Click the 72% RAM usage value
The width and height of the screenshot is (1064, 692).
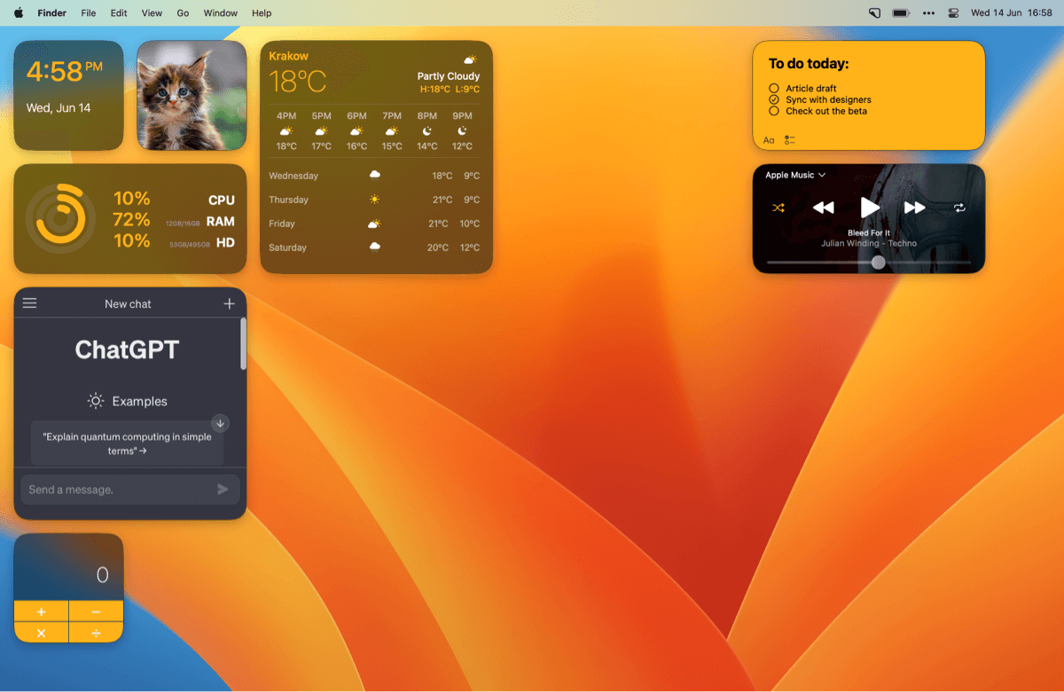[x=131, y=220]
